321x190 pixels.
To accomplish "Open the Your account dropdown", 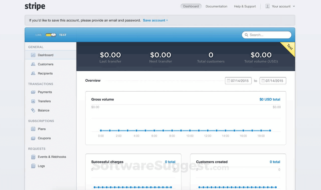I will point(281,6).
